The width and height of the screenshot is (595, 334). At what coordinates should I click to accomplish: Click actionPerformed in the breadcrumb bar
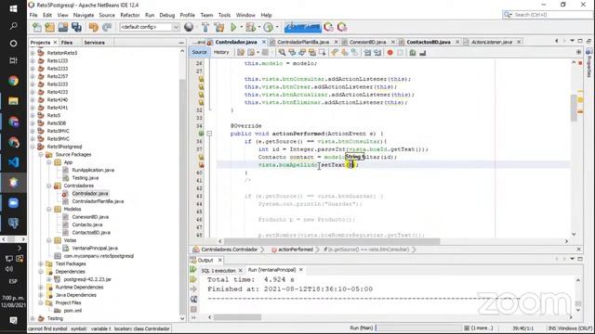tap(296, 250)
